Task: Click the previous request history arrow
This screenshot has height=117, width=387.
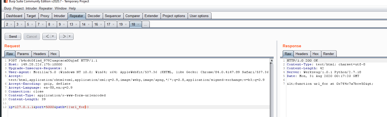Action: point(47,36)
